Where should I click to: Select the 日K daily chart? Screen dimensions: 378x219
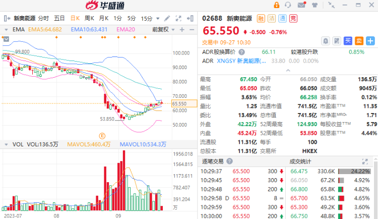(75, 18)
